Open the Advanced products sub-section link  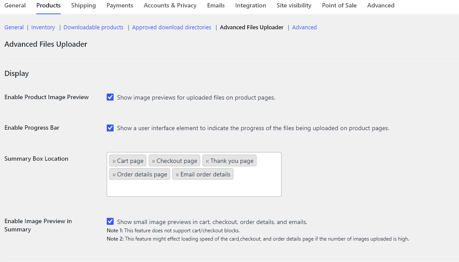(304, 27)
